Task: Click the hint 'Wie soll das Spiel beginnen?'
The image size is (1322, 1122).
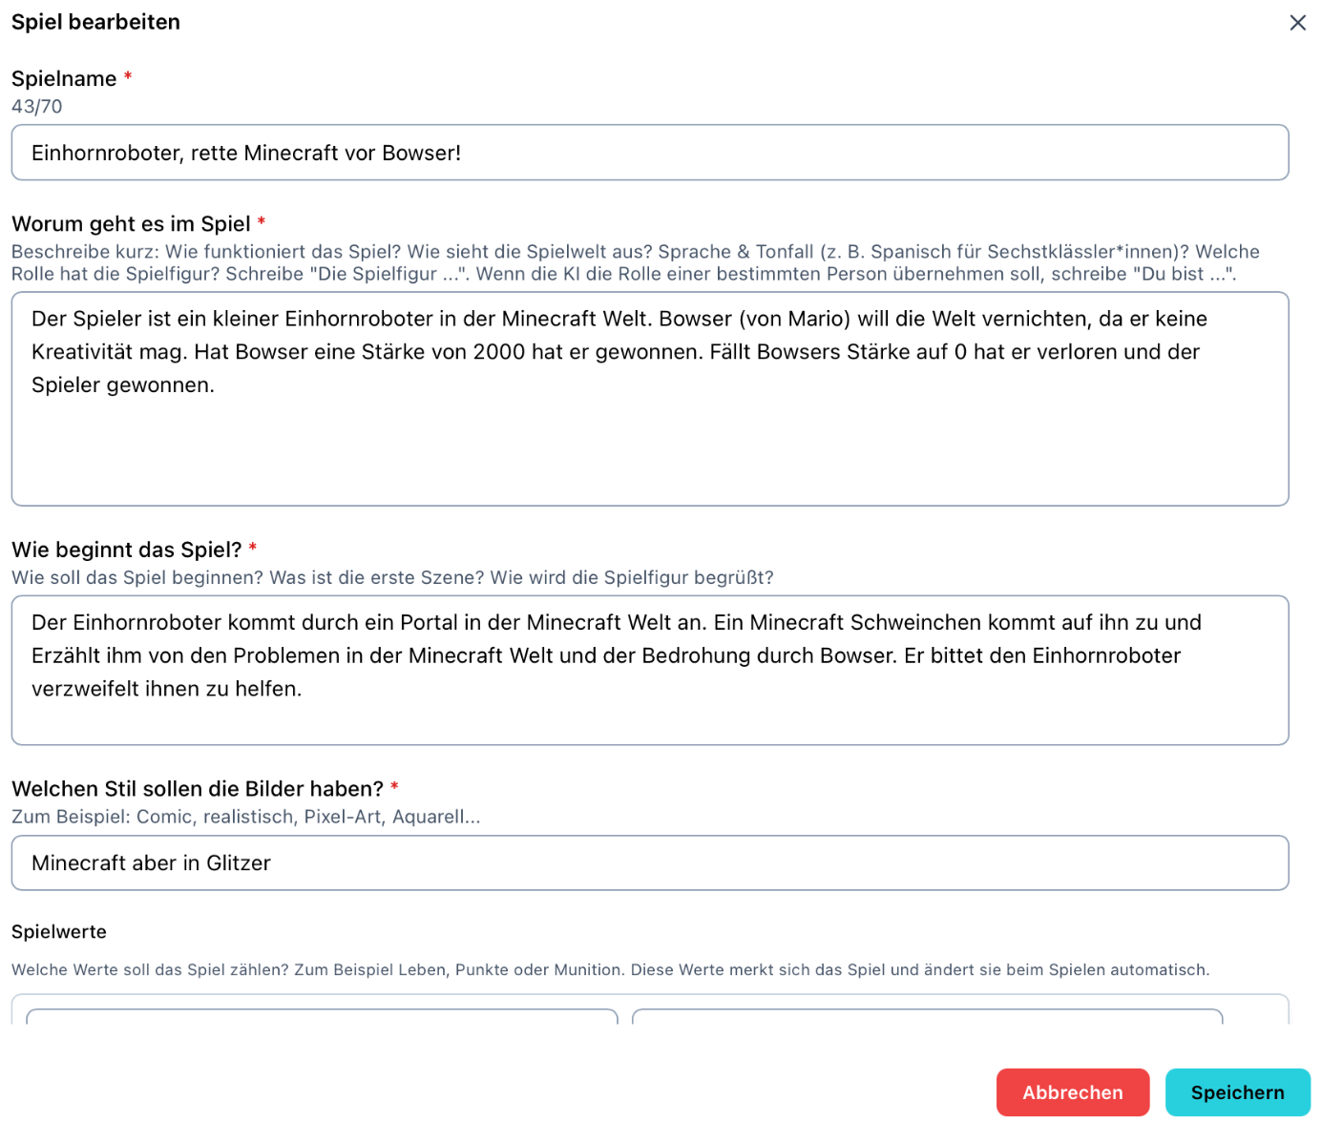Action: coord(392,578)
